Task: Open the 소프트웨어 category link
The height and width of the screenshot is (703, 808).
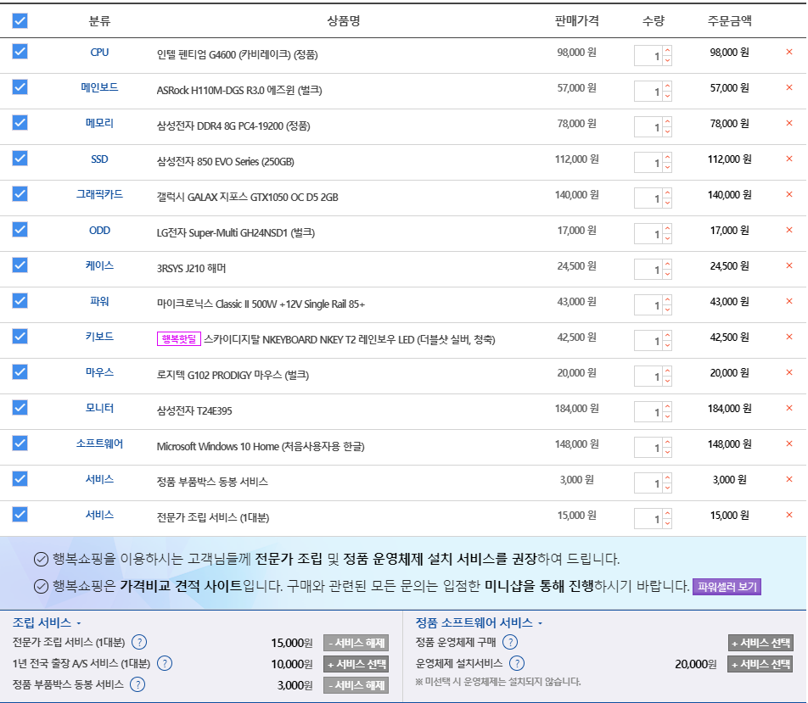Action: click(99, 444)
